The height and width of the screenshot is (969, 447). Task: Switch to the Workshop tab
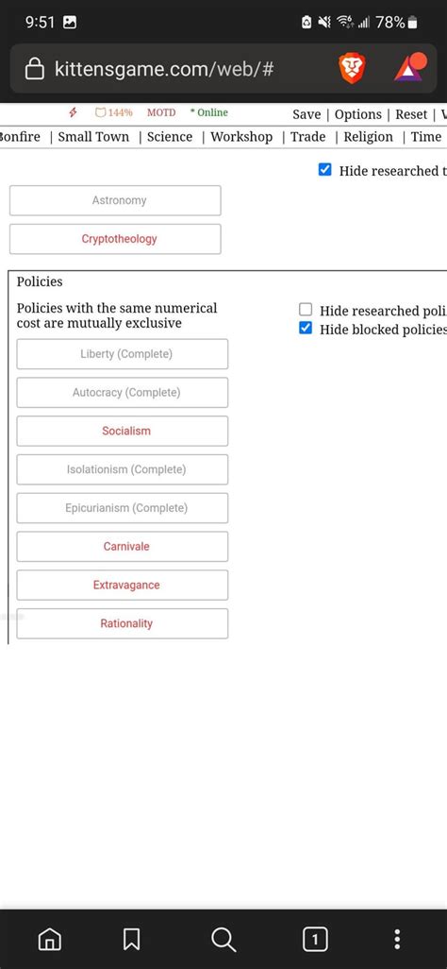[x=241, y=137]
